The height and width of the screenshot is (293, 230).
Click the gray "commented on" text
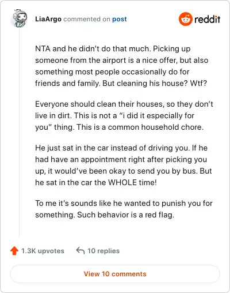tap(87, 19)
